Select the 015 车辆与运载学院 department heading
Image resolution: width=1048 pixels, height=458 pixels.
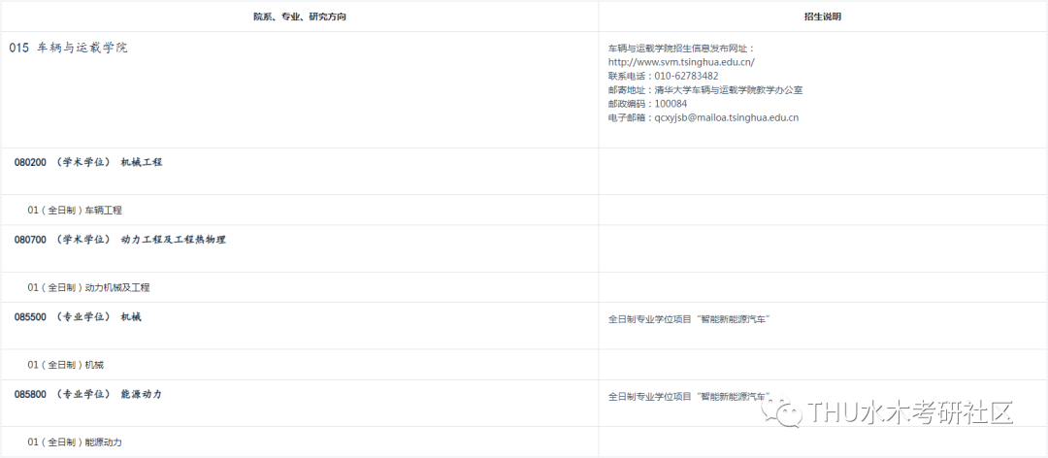68,48
